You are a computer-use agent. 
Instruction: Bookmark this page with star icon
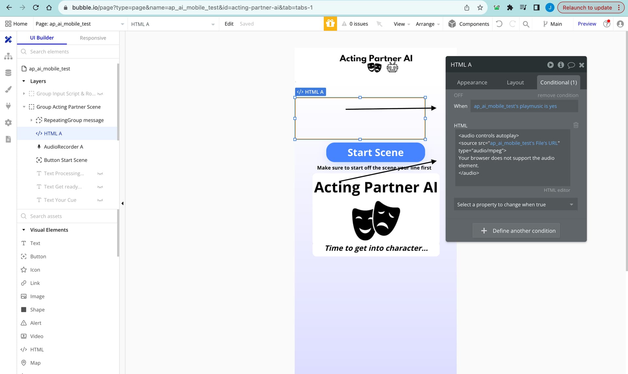coord(480,8)
